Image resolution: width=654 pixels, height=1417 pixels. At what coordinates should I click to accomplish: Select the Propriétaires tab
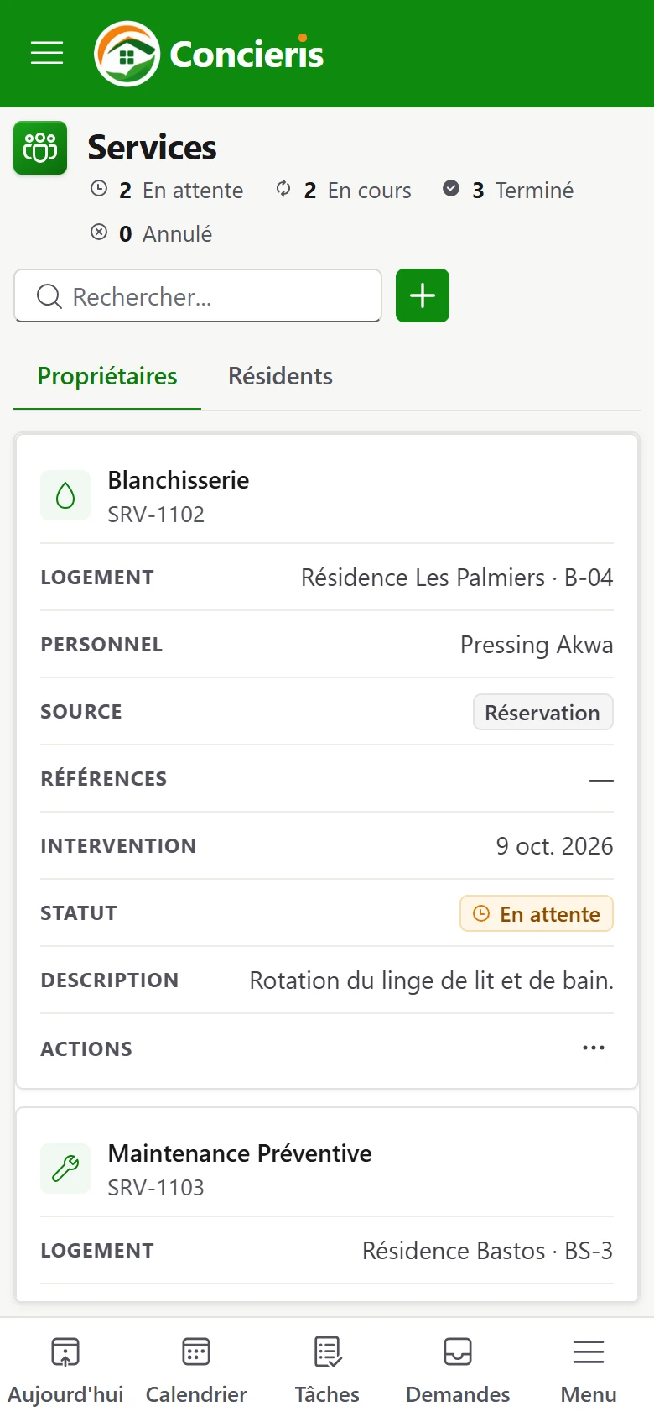107,376
